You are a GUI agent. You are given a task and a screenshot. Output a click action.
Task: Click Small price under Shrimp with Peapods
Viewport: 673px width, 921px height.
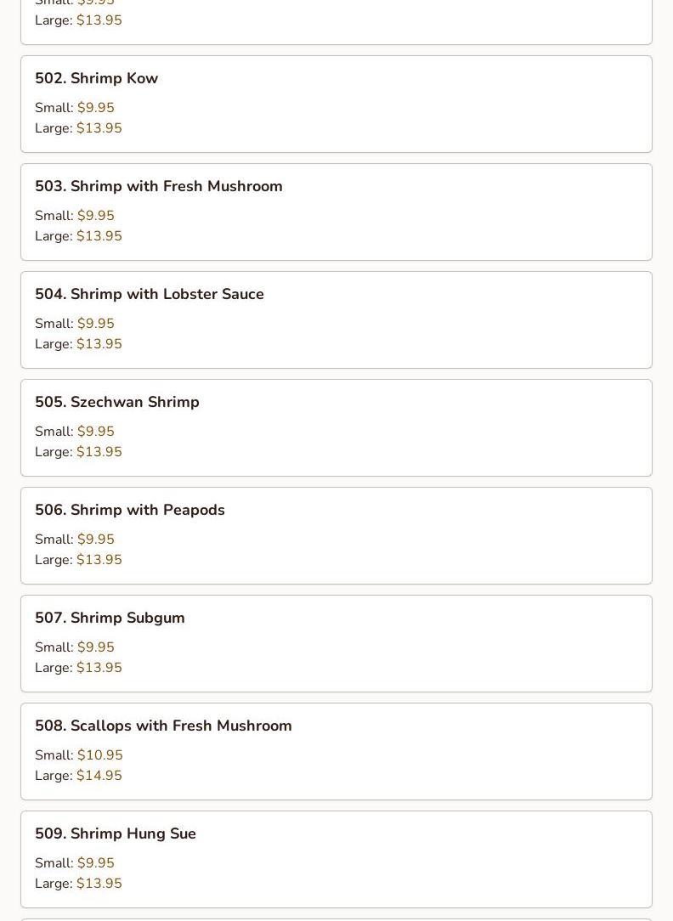tap(95, 540)
